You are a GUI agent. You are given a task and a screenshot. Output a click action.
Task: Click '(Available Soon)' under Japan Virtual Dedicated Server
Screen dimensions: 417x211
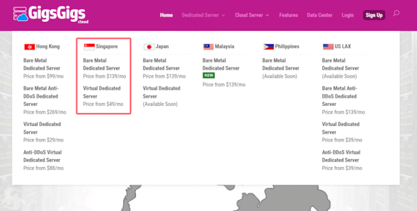pos(160,104)
